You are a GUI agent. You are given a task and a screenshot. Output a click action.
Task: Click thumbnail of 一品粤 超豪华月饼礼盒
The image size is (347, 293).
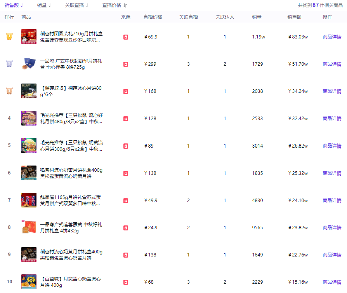coord(29,64)
